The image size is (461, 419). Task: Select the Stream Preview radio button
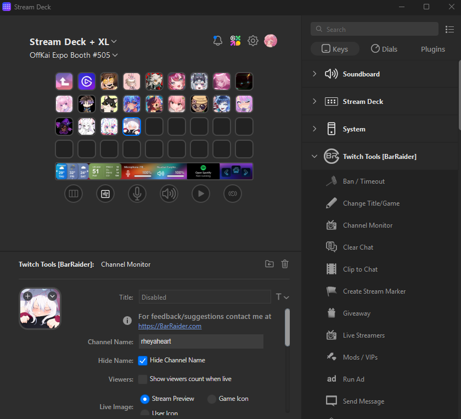pyautogui.click(x=145, y=399)
